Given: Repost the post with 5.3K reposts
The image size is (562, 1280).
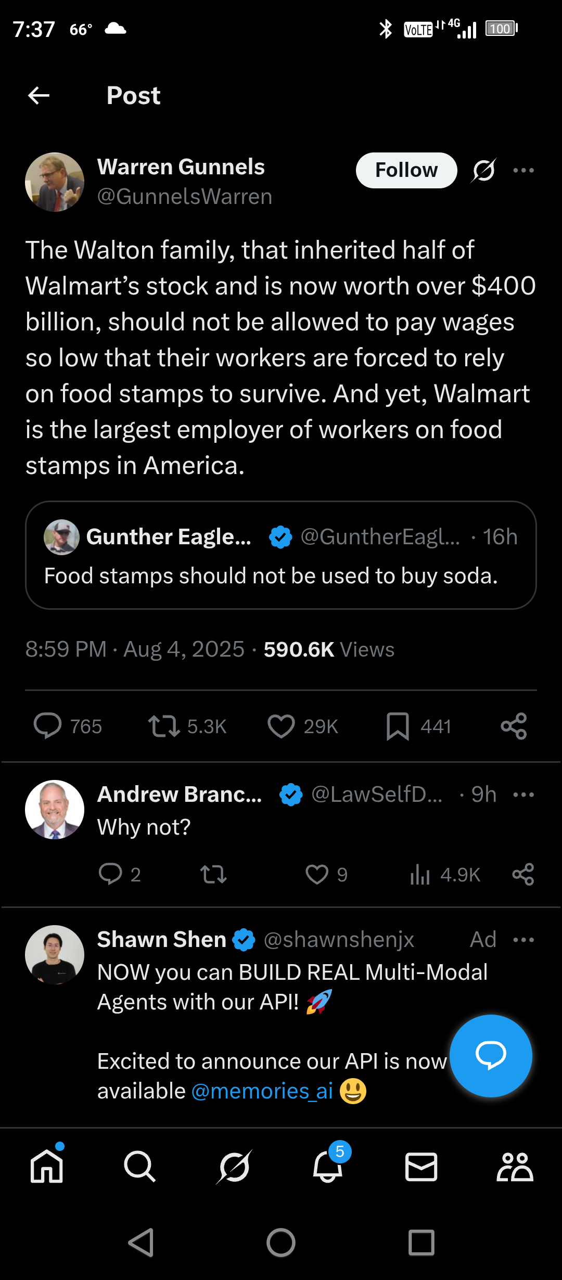Looking at the screenshot, I should click(x=164, y=726).
